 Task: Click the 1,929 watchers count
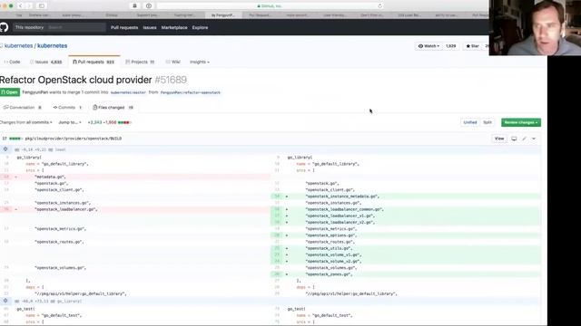[x=450, y=46]
